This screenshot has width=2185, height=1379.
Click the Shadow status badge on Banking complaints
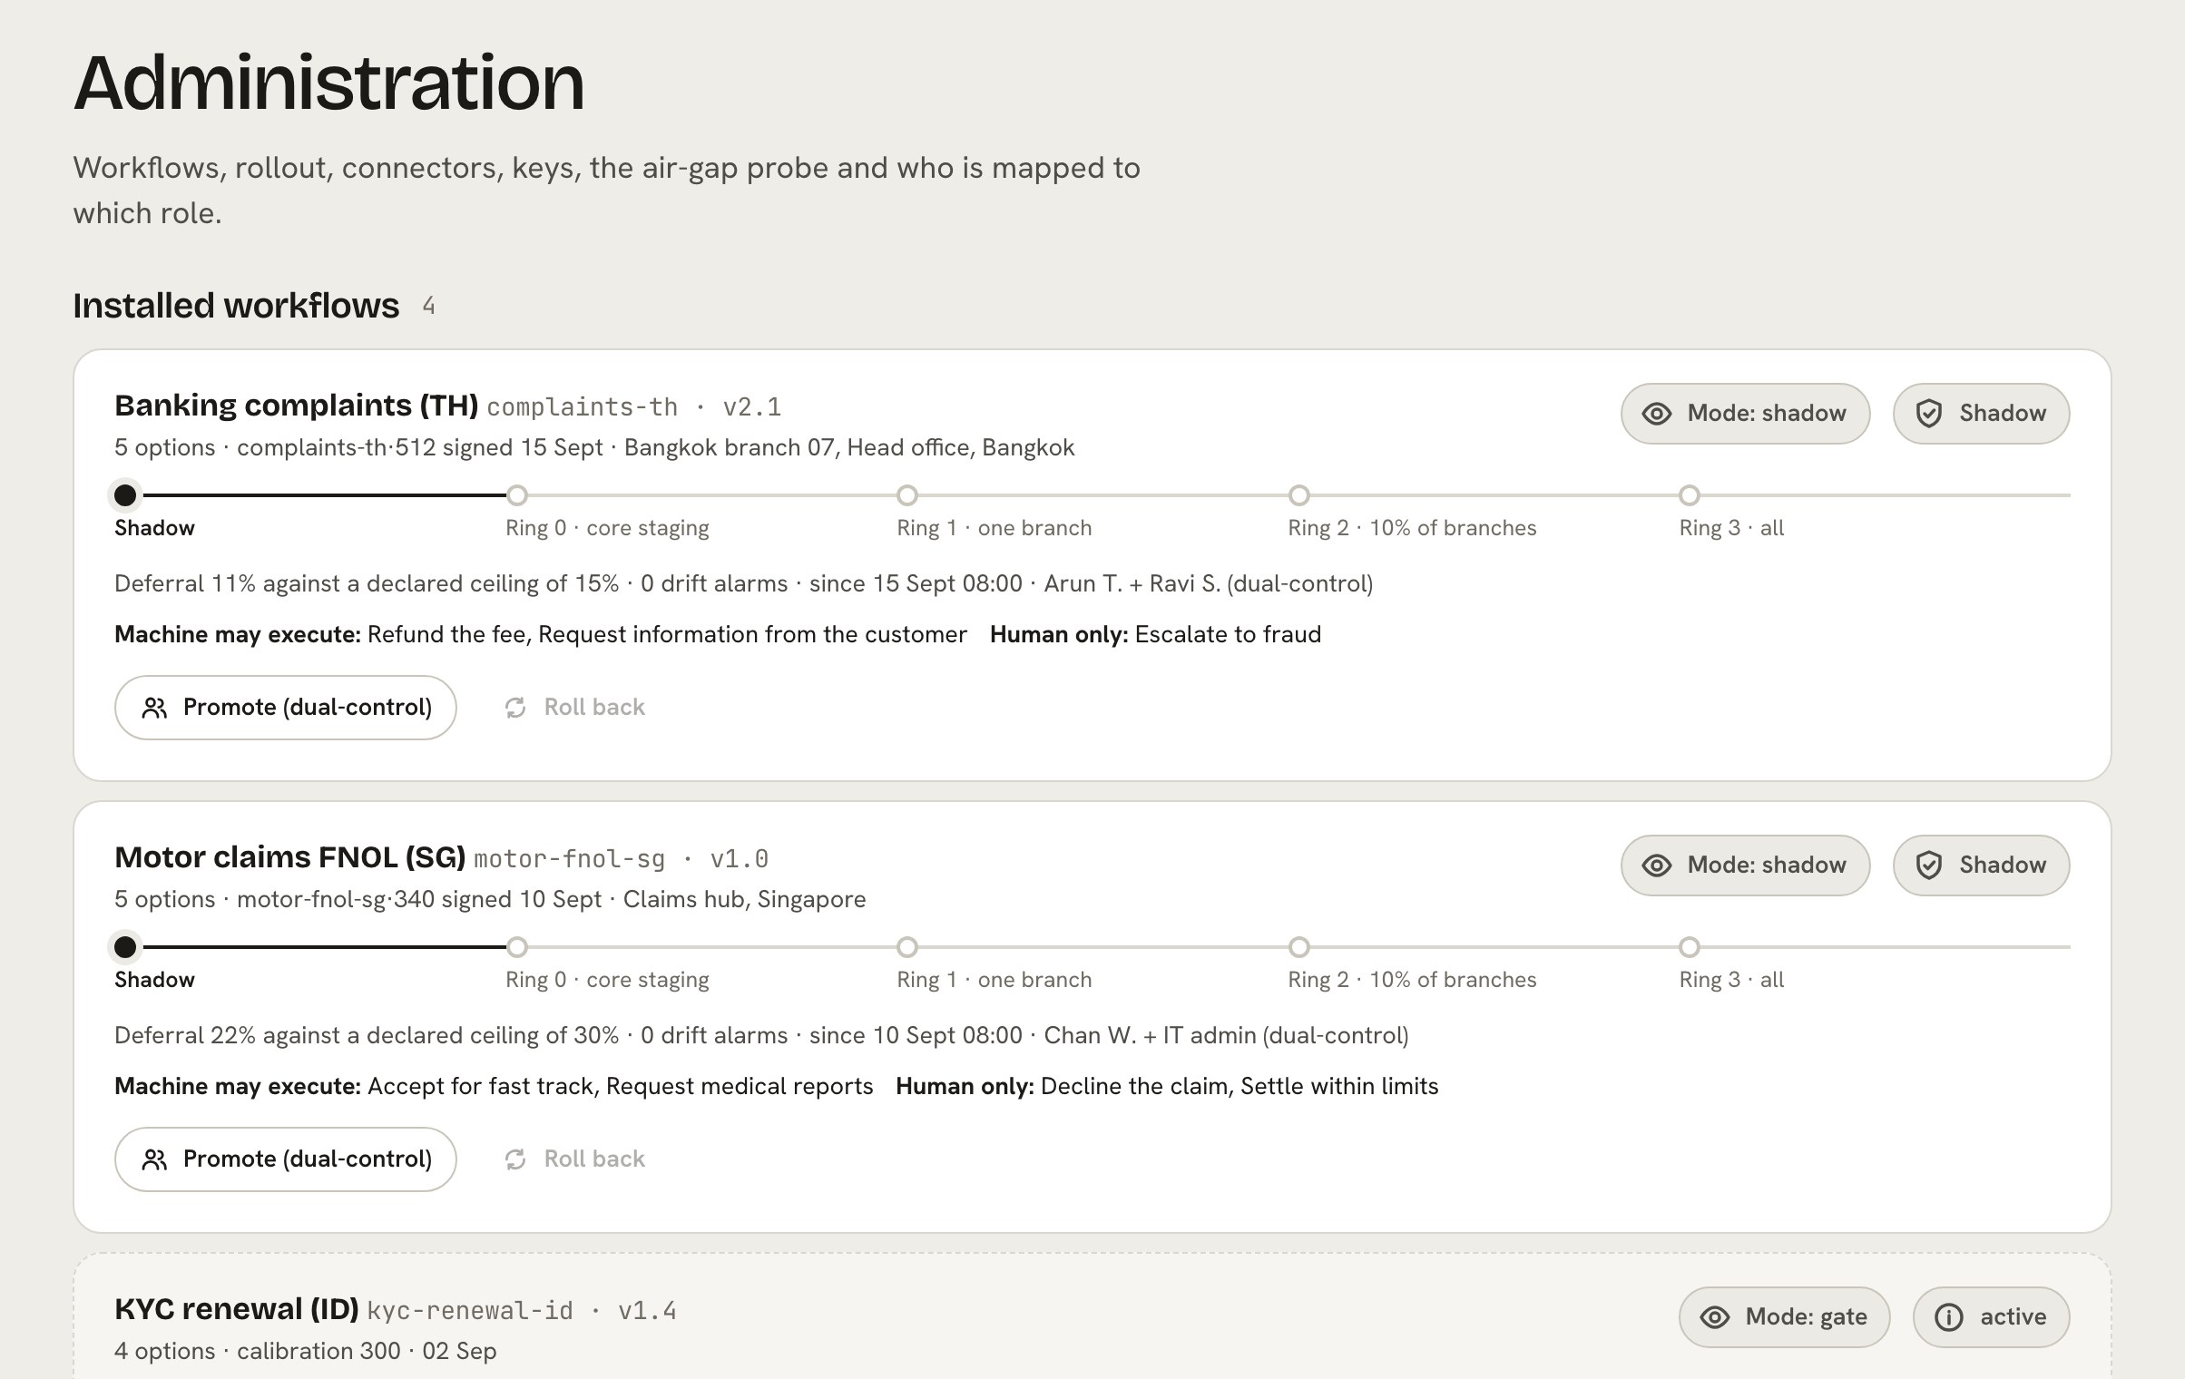point(1981,414)
